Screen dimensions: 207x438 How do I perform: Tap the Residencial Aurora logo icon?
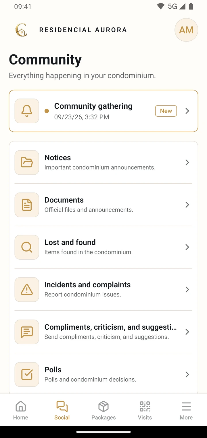pyautogui.click(x=21, y=30)
